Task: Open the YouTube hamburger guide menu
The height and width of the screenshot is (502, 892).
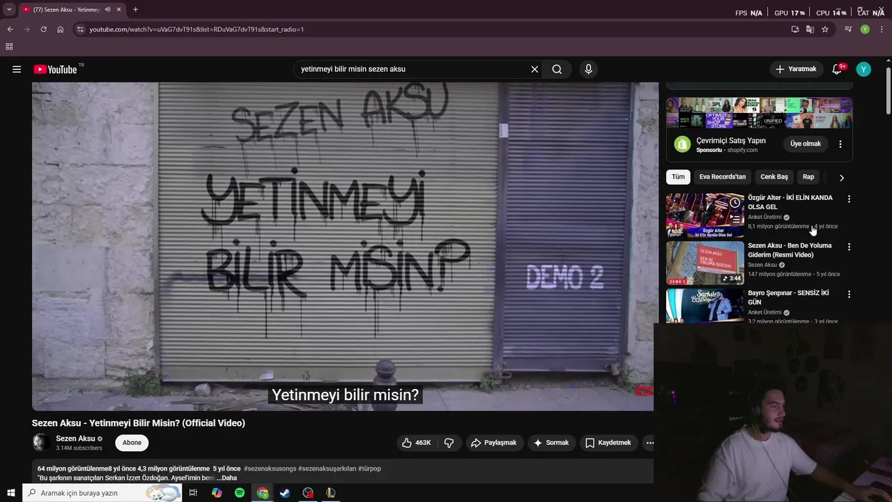Action: pos(17,69)
